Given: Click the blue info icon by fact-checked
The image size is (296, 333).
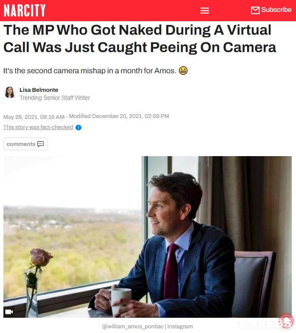Looking at the screenshot, I should tap(78, 127).
